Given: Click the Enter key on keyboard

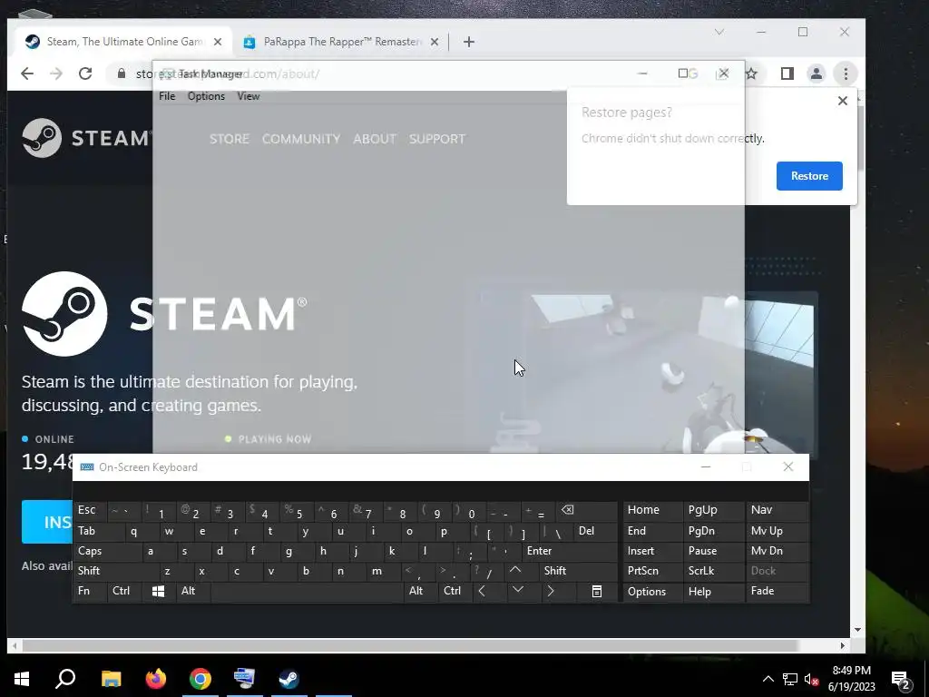Looking at the screenshot, I should (570, 551).
